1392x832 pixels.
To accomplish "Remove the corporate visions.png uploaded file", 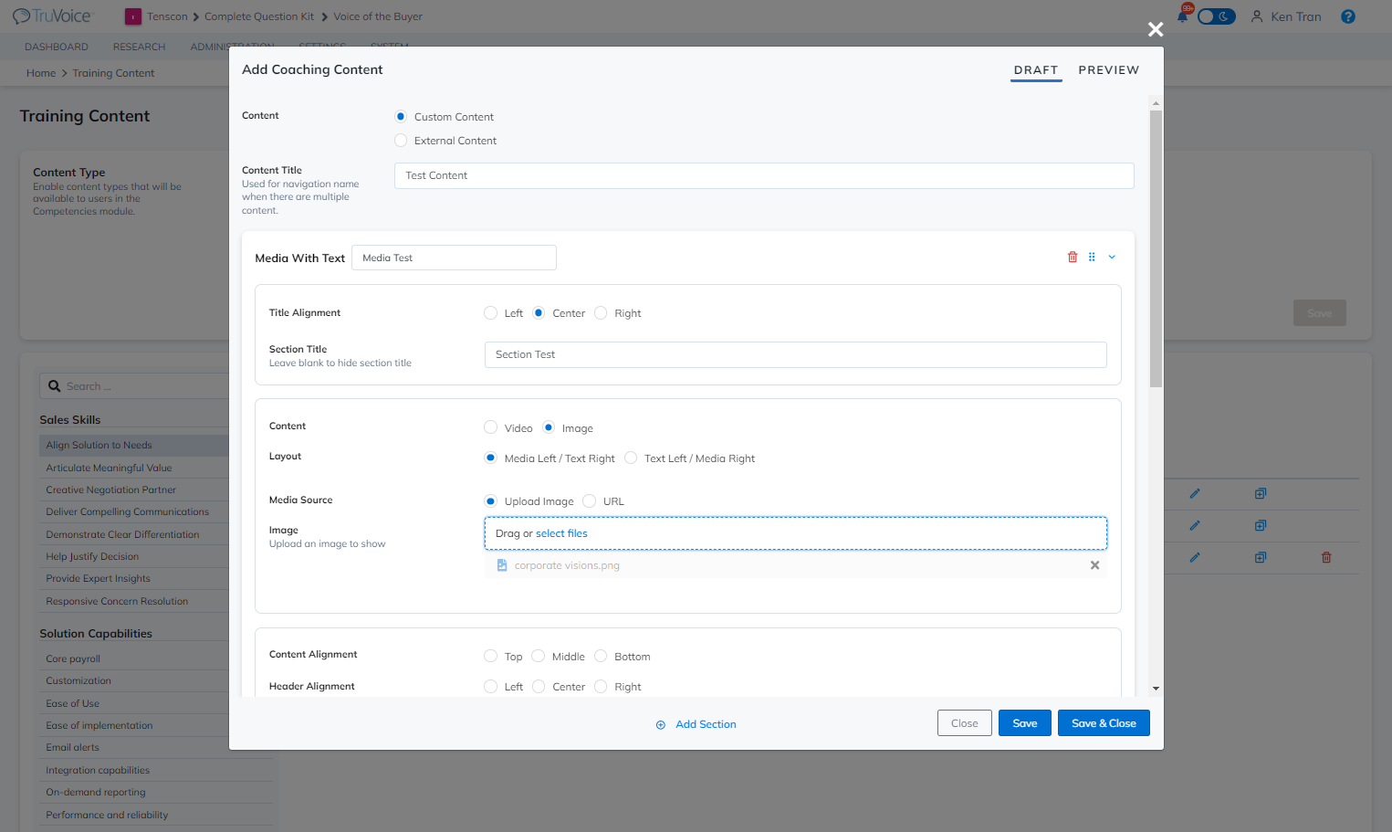I will pos(1094,565).
